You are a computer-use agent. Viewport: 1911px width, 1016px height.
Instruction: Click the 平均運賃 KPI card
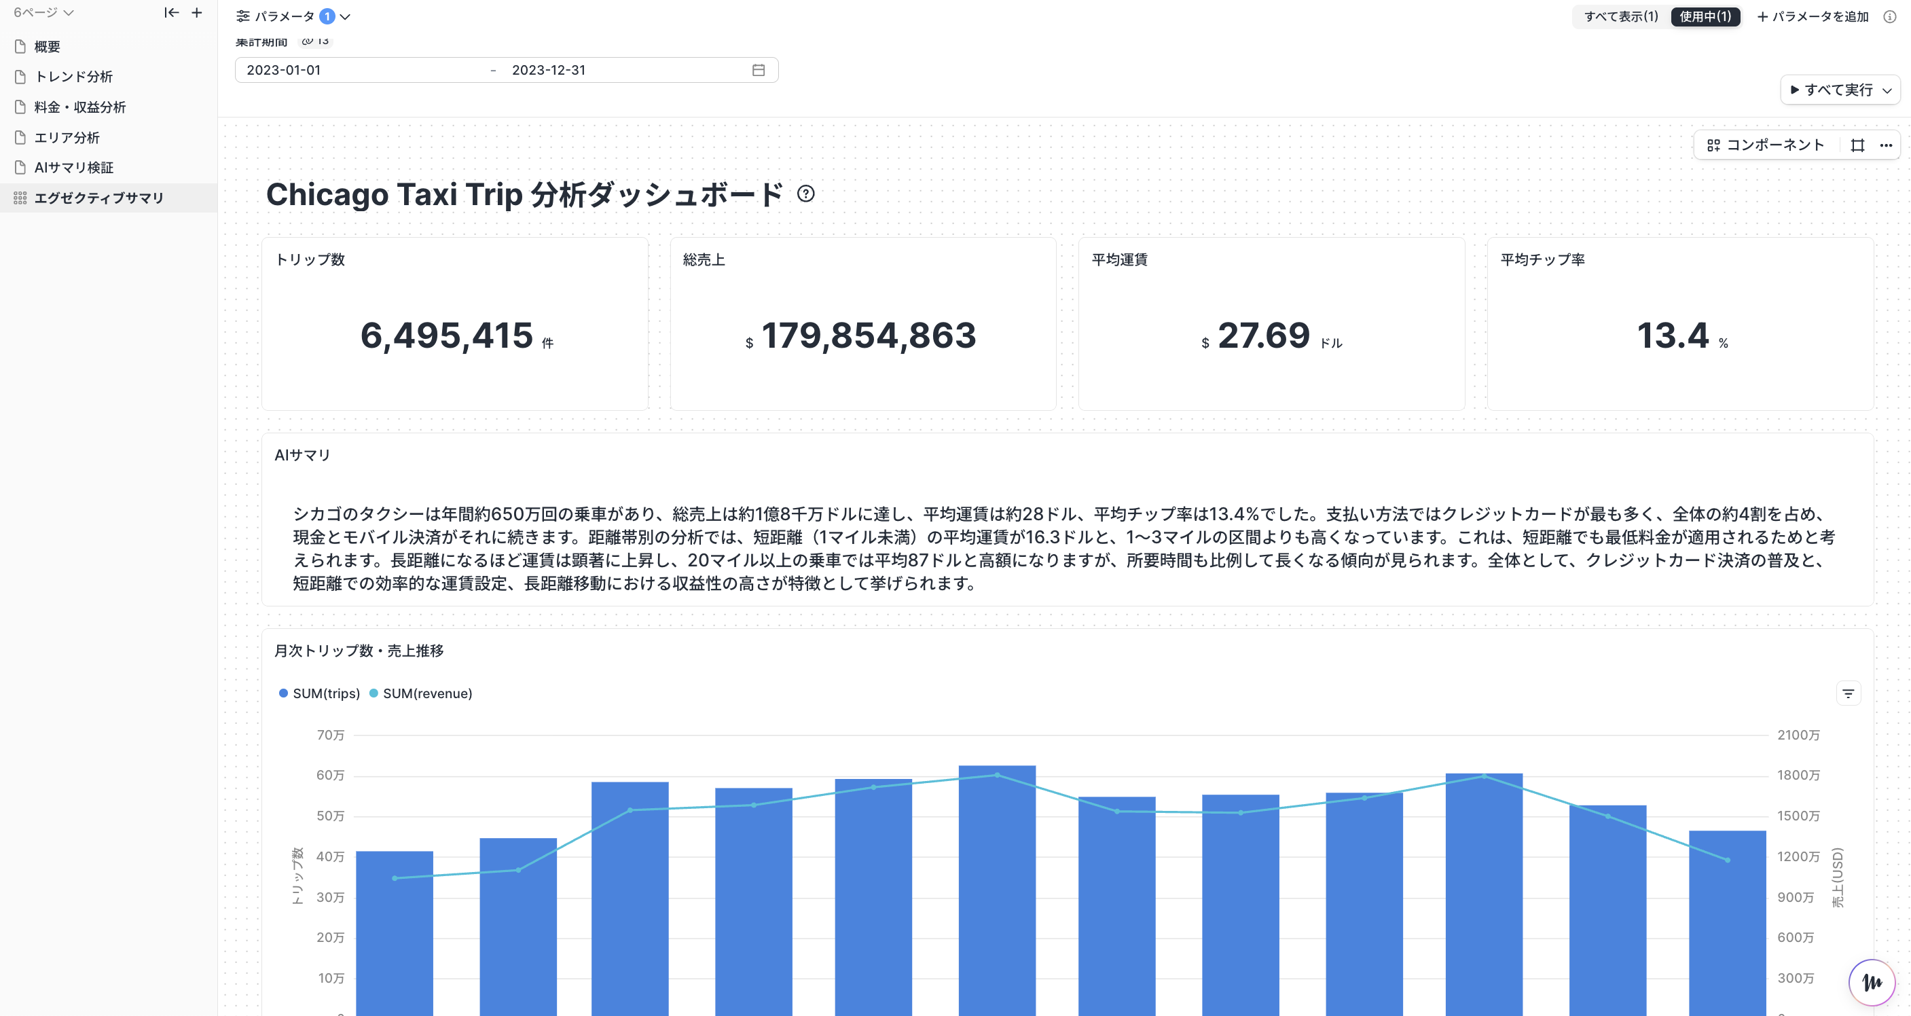coord(1271,323)
